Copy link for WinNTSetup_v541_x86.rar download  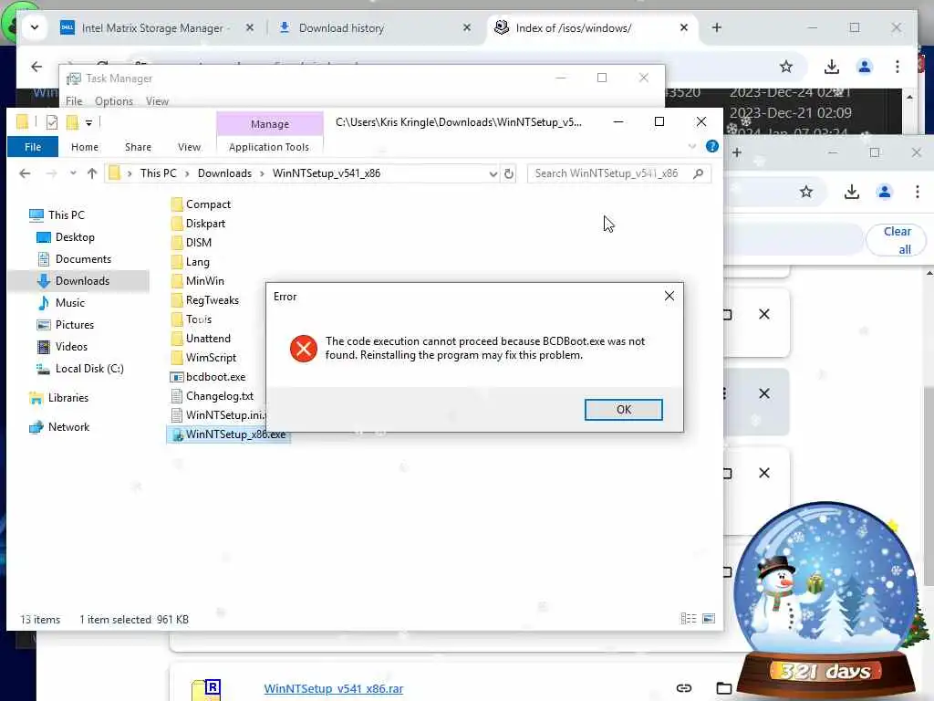[x=684, y=688]
